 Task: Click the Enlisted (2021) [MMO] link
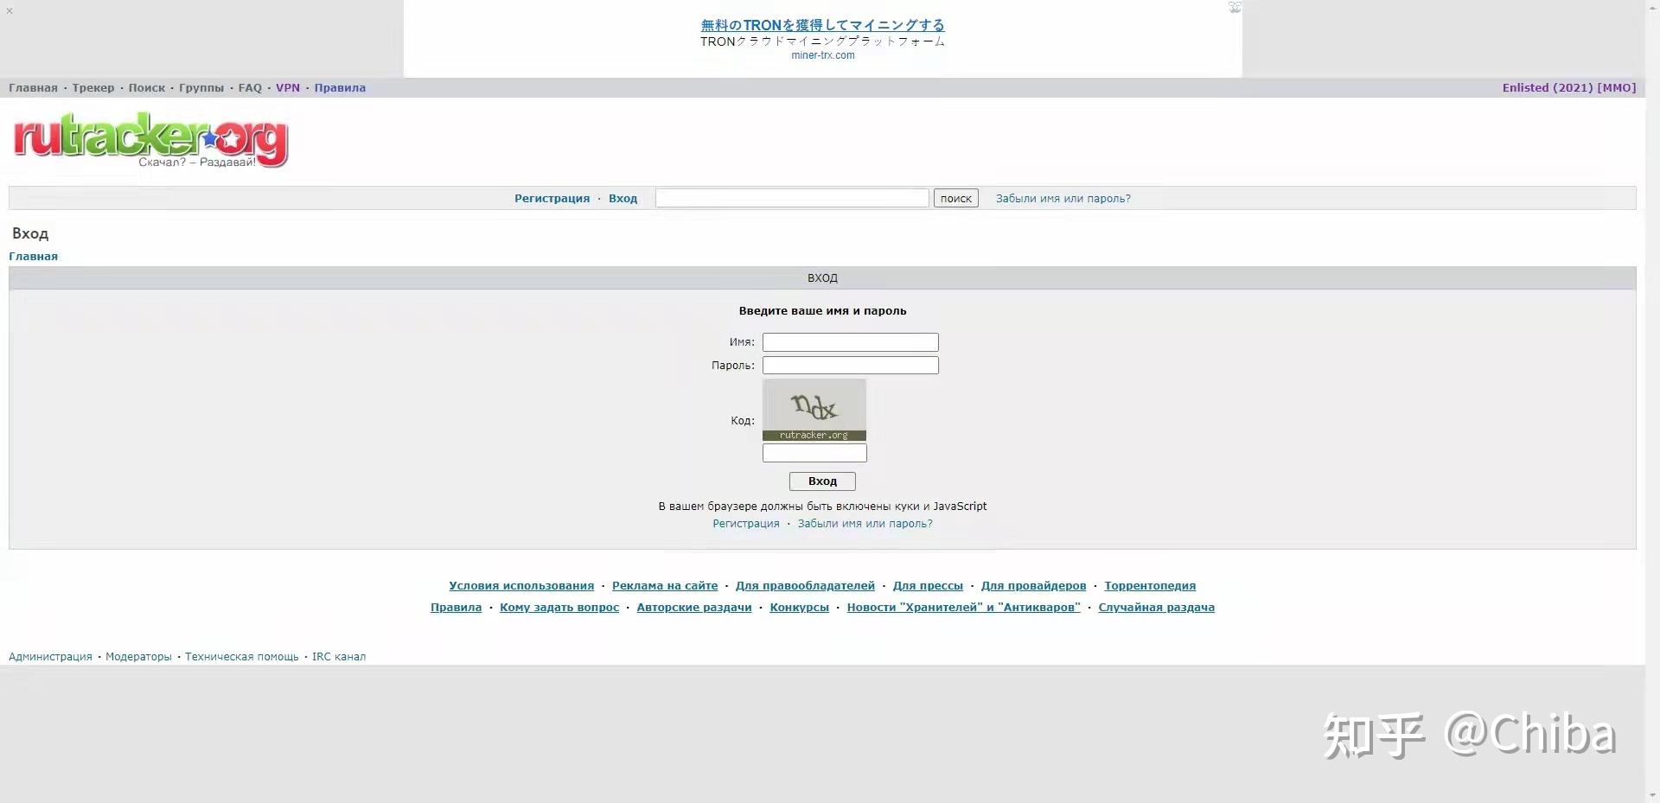[x=1569, y=87]
